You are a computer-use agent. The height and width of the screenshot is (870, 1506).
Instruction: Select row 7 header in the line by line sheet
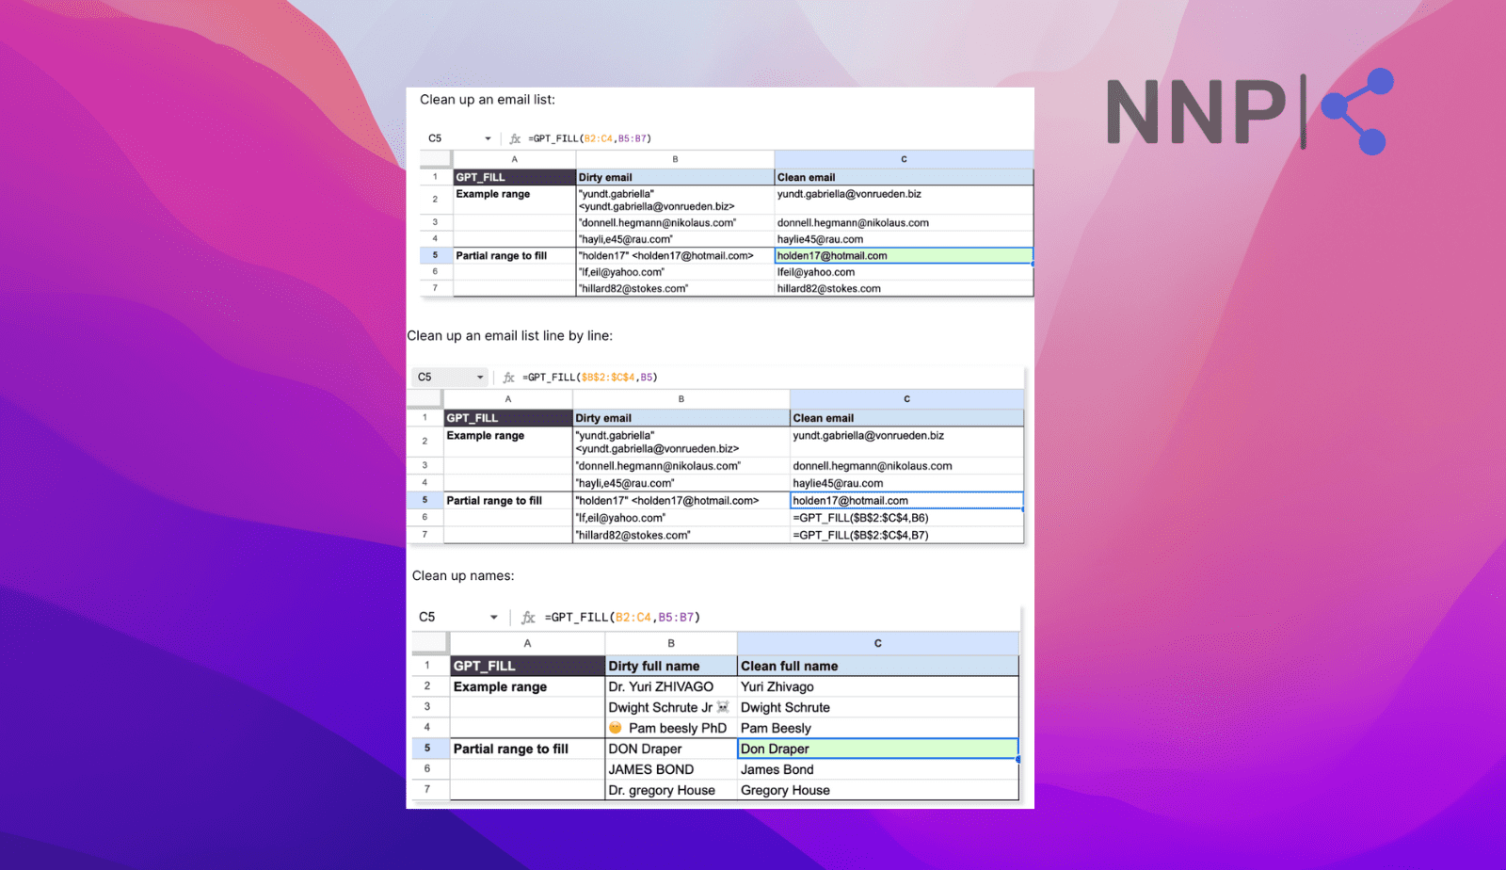point(425,535)
